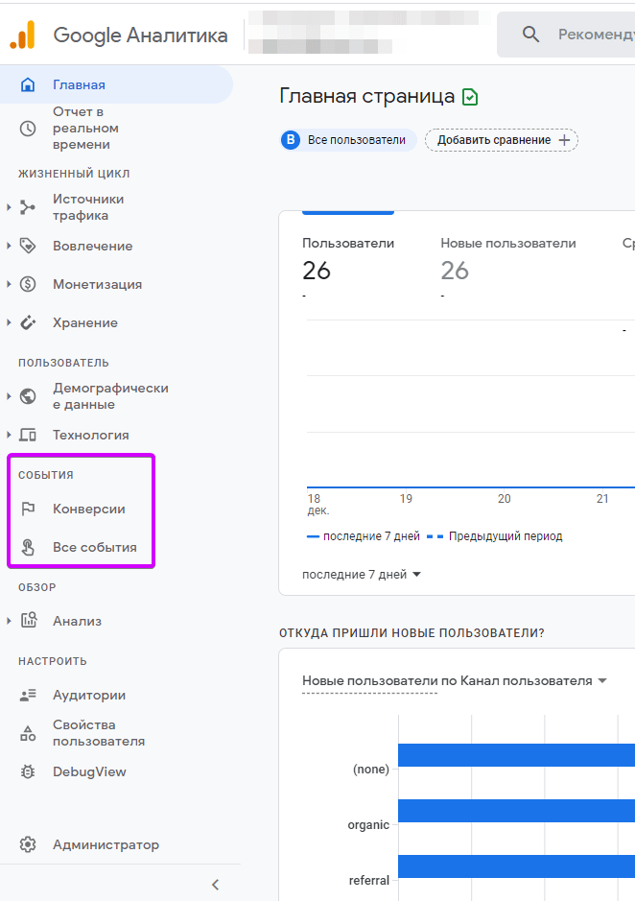This screenshot has height=901, width=635.
Task: Click the Engagement tag icon
Action: [28, 246]
